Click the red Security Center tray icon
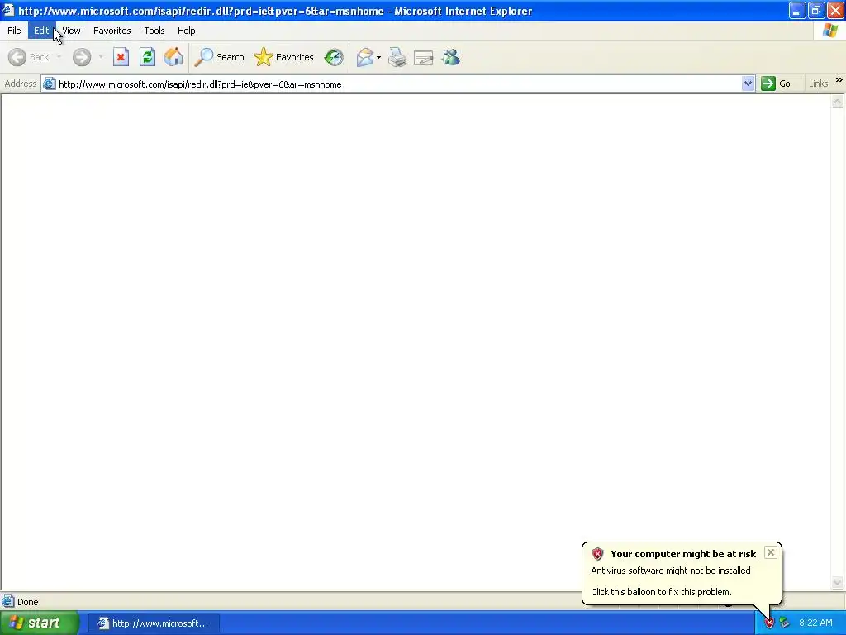This screenshot has height=635, width=846. pos(769,623)
